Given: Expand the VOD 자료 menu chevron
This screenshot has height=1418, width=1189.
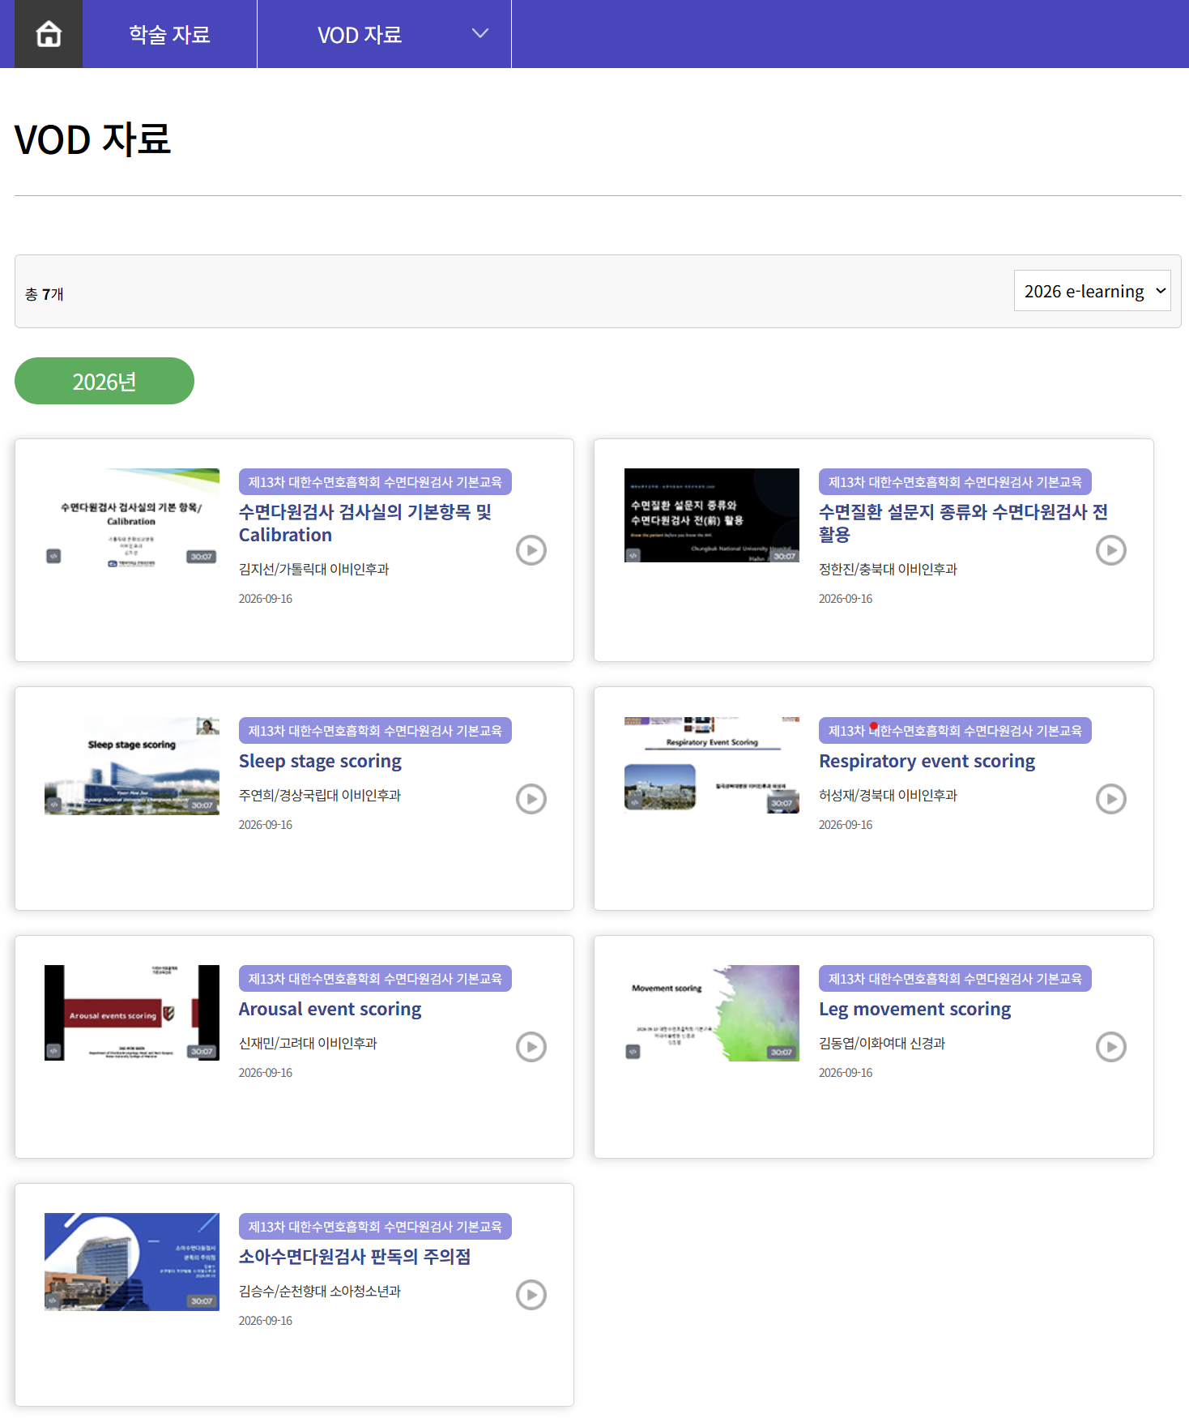Looking at the screenshot, I should click(x=480, y=33).
